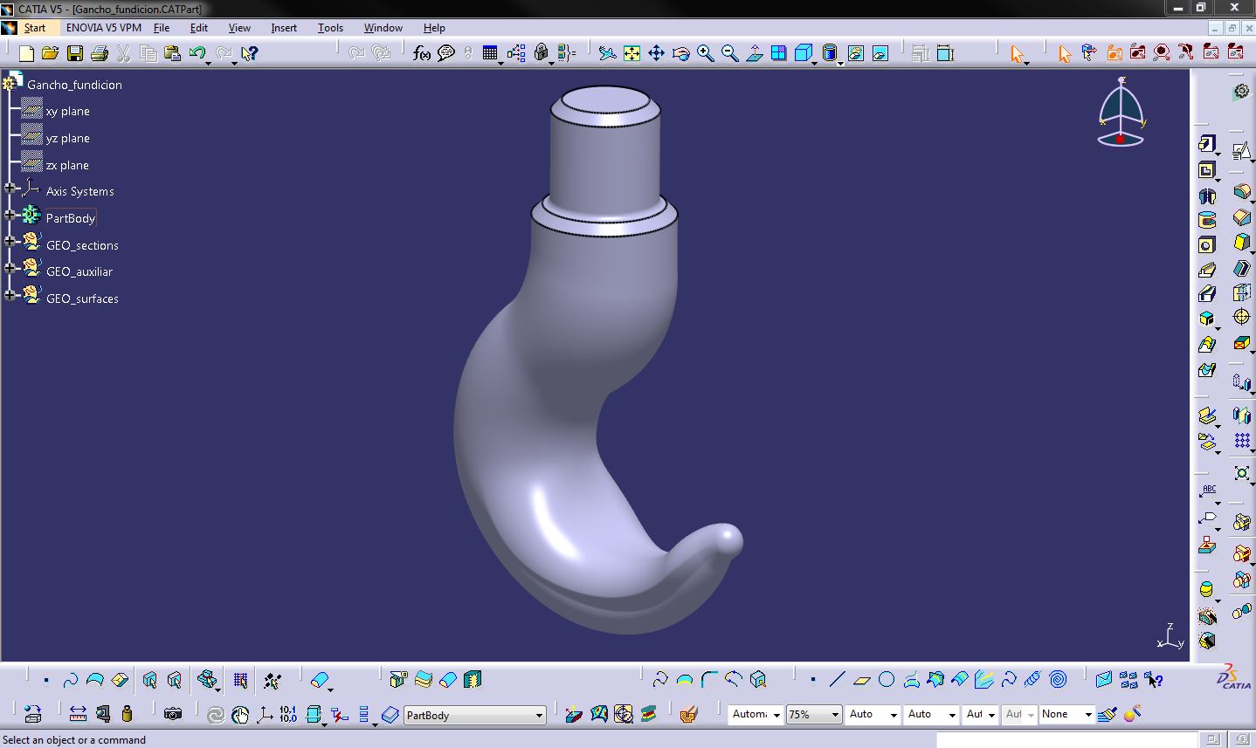Open the Automatic color dropdown
The height and width of the screenshot is (748, 1256).
(x=756, y=714)
